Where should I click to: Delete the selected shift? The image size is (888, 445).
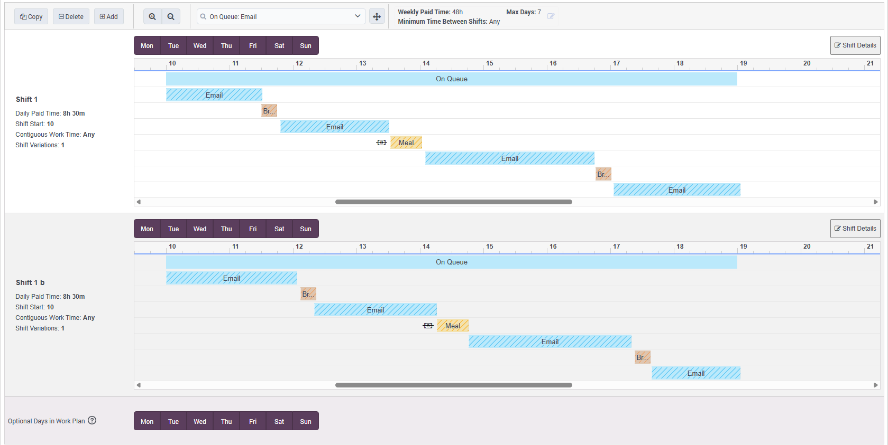click(71, 16)
